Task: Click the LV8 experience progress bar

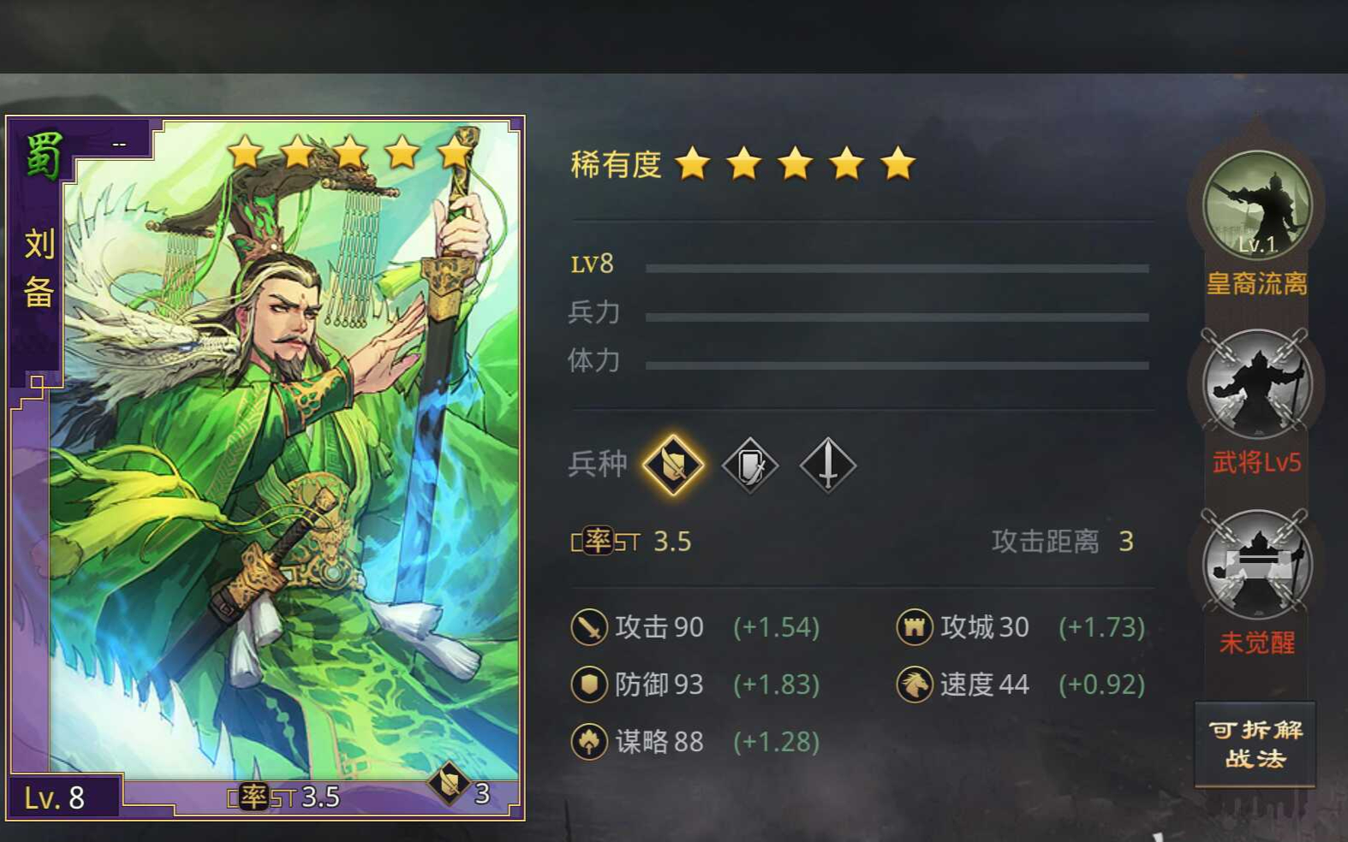Action: [897, 269]
